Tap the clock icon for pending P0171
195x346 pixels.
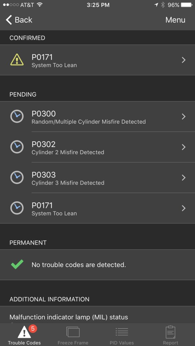click(17, 208)
